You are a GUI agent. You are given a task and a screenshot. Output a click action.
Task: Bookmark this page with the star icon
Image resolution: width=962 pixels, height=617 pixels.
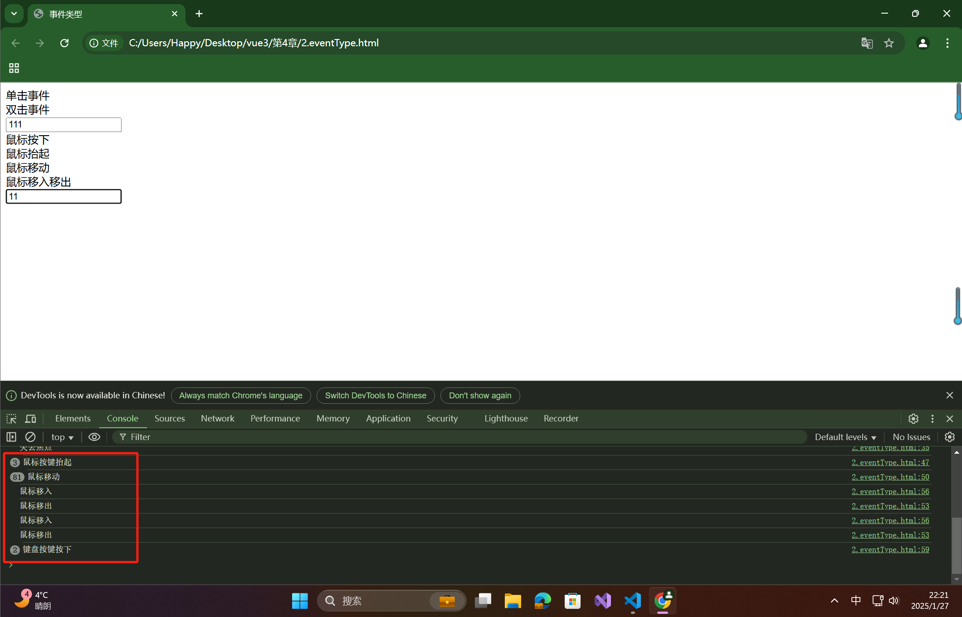click(x=889, y=43)
